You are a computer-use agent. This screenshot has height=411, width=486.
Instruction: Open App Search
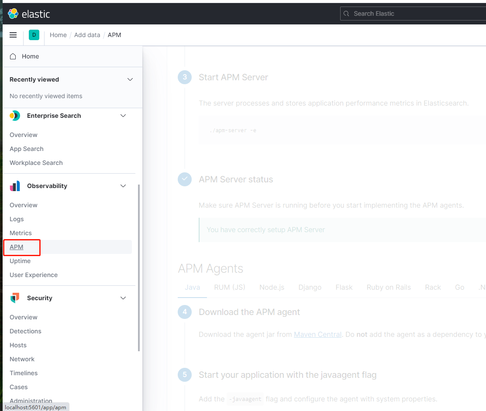point(27,149)
